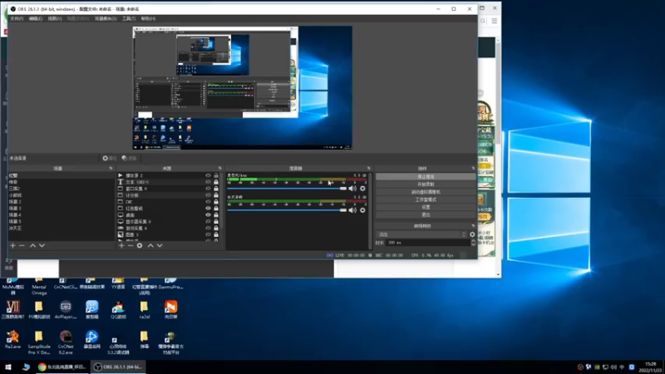665x374 pixels.
Task: Click 启动虚拟摄像机 button
Action: (426, 192)
